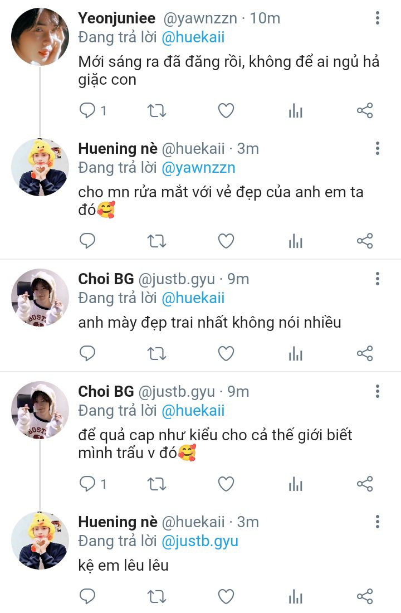401x613 pixels.
Task: Open Choi BG avatar on 'anh mày' tweet
Action: tap(40, 298)
